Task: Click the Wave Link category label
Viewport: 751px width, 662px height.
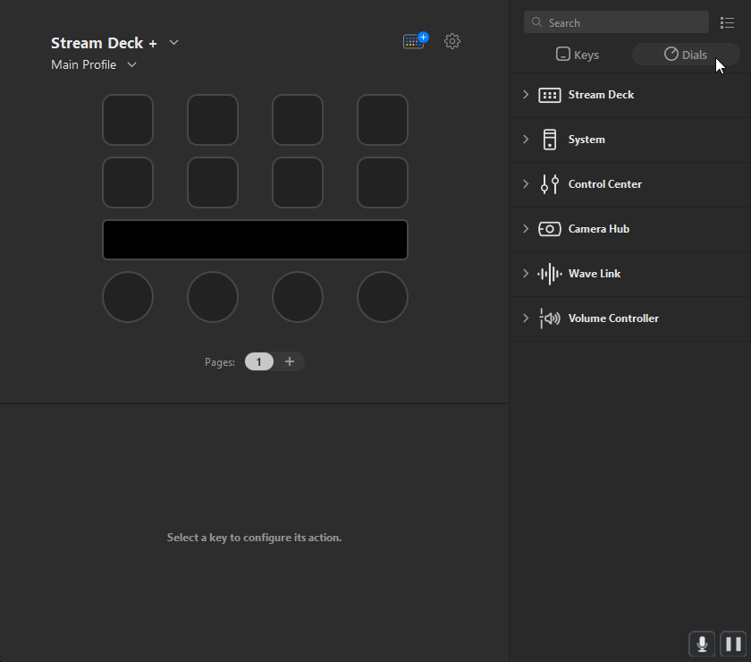Action: tap(595, 274)
